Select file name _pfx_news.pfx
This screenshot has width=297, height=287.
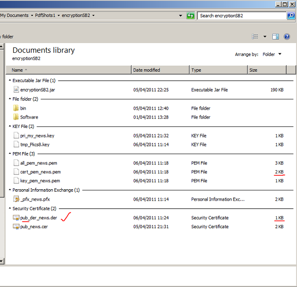[35, 199]
